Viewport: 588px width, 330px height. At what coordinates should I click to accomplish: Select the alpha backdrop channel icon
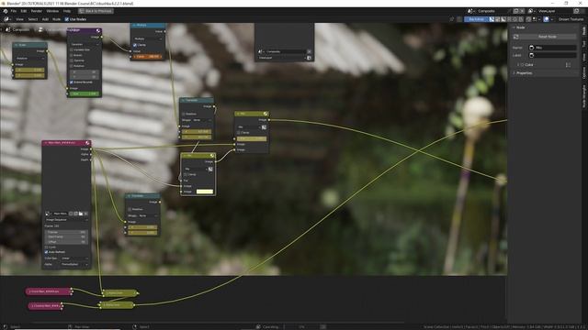click(503, 19)
